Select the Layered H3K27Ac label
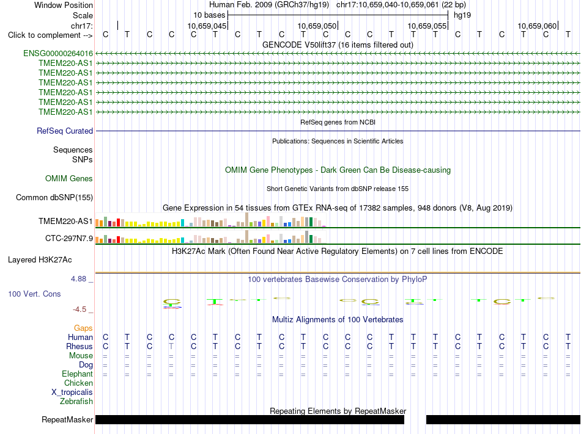This screenshot has width=581, height=434. [x=40, y=260]
